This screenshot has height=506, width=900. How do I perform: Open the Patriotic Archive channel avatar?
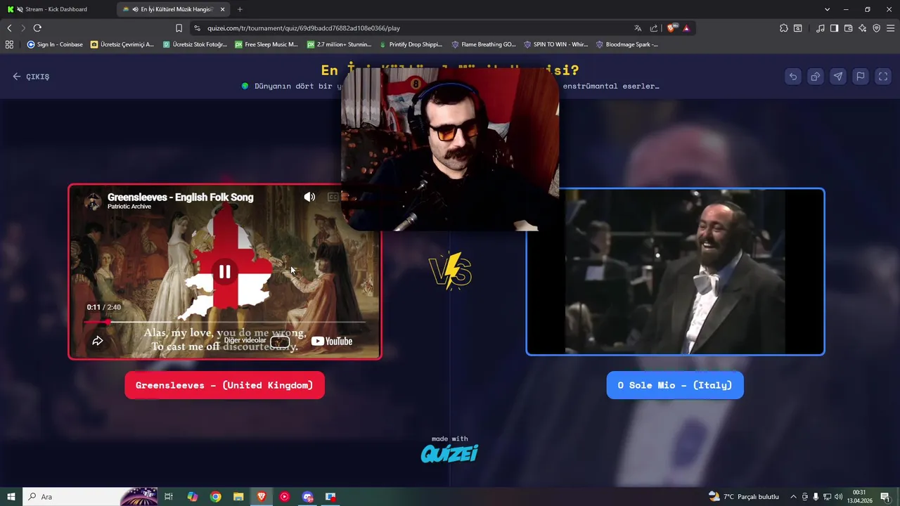pyautogui.click(x=93, y=202)
